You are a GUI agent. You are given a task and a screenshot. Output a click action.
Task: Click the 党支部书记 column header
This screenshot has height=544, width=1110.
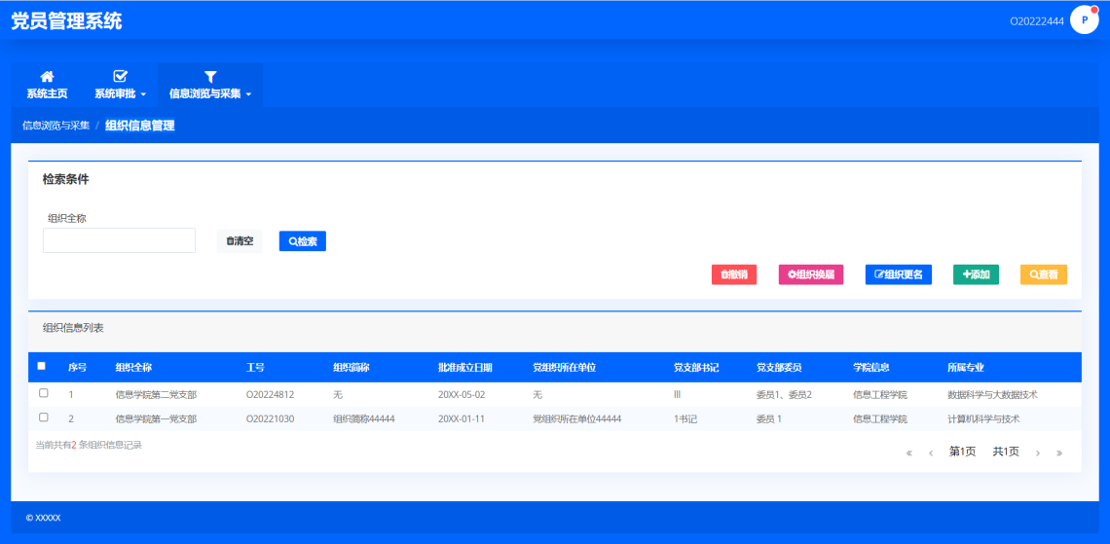click(x=696, y=367)
